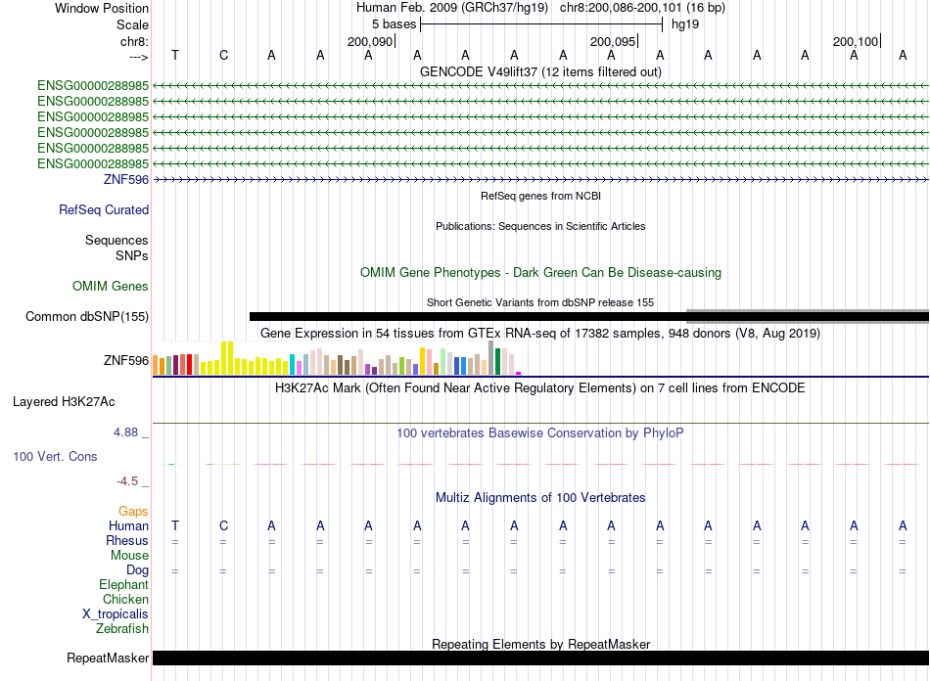The width and height of the screenshot is (930, 681).
Task: Open the GENCODE V49lift37 track title
Action: coord(540,71)
